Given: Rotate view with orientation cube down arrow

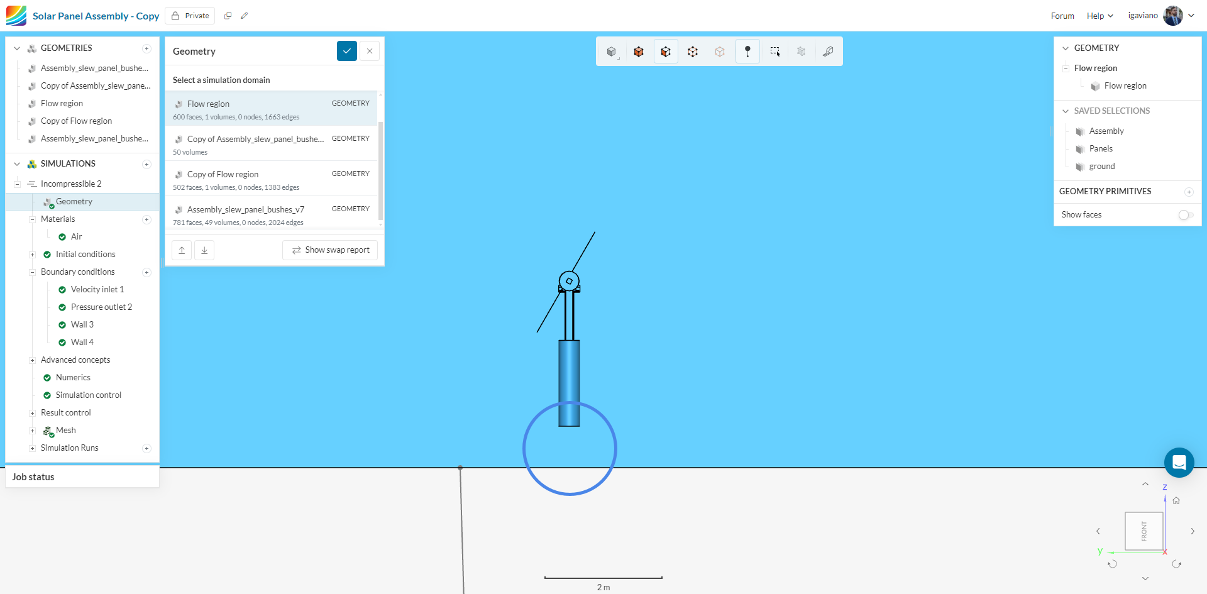Looking at the screenshot, I should [x=1145, y=578].
